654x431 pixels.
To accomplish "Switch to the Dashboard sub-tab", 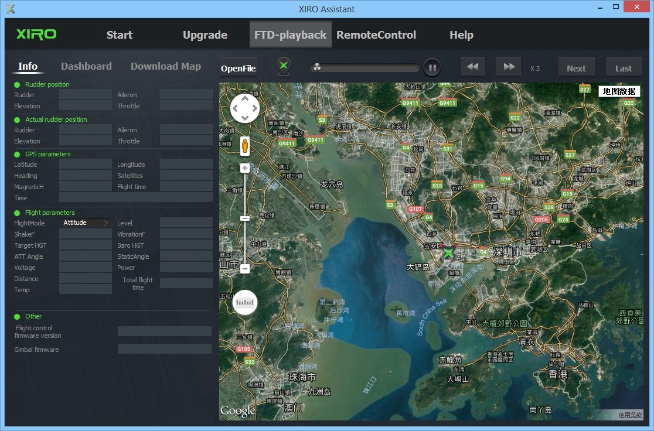I will [x=86, y=66].
